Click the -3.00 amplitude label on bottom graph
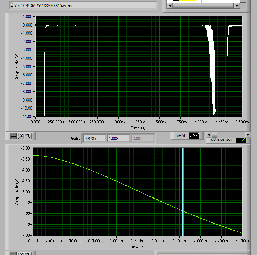This screenshot has width=257, height=255. click(25, 148)
